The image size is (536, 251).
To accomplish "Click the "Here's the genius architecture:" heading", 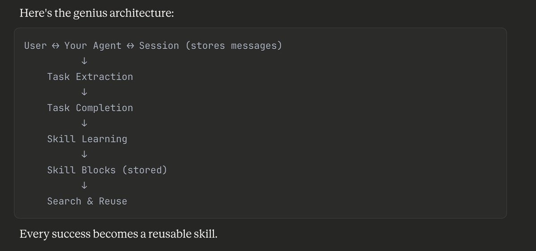I will click(x=97, y=13).
